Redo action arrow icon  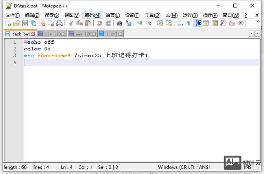coord(108,23)
